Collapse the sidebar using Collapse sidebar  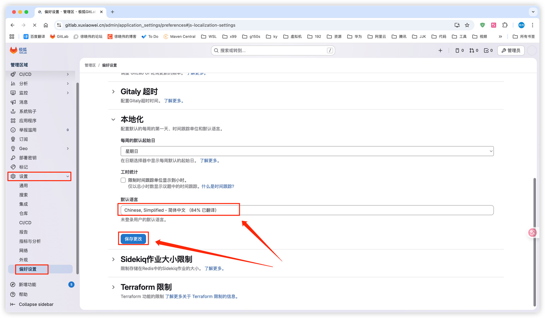pyautogui.click(x=36, y=304)
